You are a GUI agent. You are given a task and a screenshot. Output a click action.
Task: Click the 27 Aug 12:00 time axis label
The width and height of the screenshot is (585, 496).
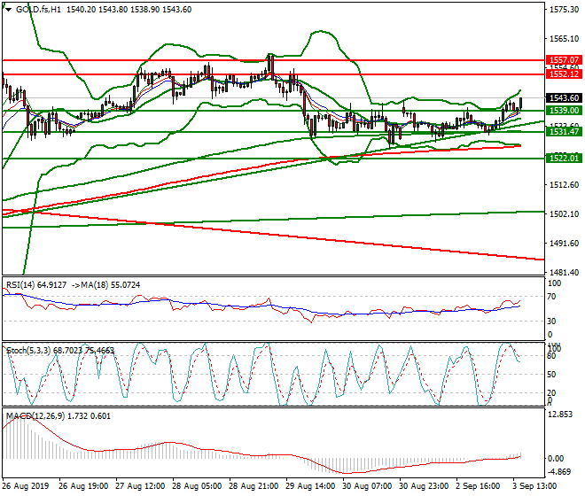coord(140,486)
